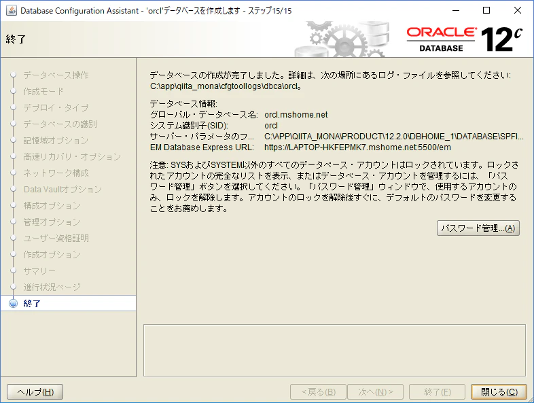Select the 高速リカバリ・オプション step
Screen dimensions: 534x403
coord(72,157)
